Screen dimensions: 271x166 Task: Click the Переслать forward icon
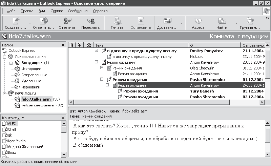[91, 21]
